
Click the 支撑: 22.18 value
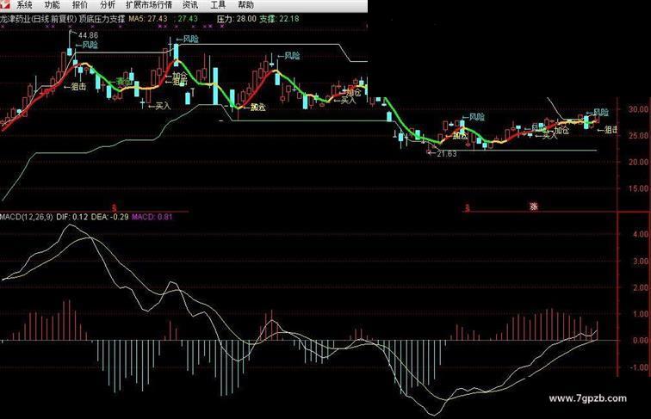click(279, 19)
